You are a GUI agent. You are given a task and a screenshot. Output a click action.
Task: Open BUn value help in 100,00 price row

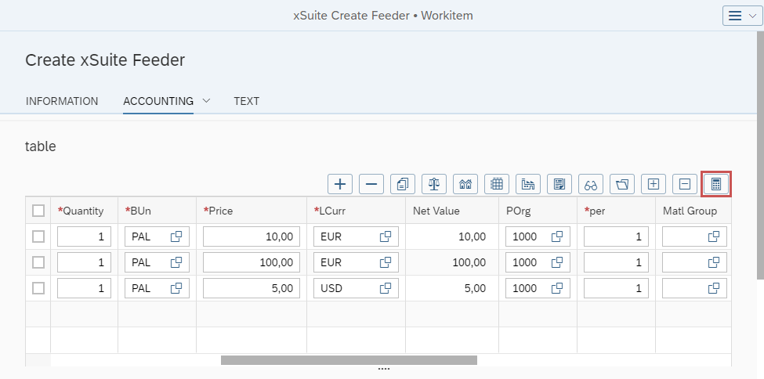tap(176, 262)
